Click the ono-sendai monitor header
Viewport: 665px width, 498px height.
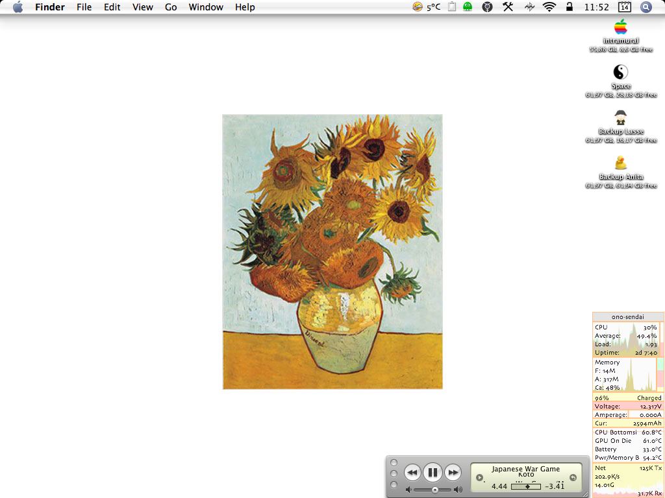[628, 316]
